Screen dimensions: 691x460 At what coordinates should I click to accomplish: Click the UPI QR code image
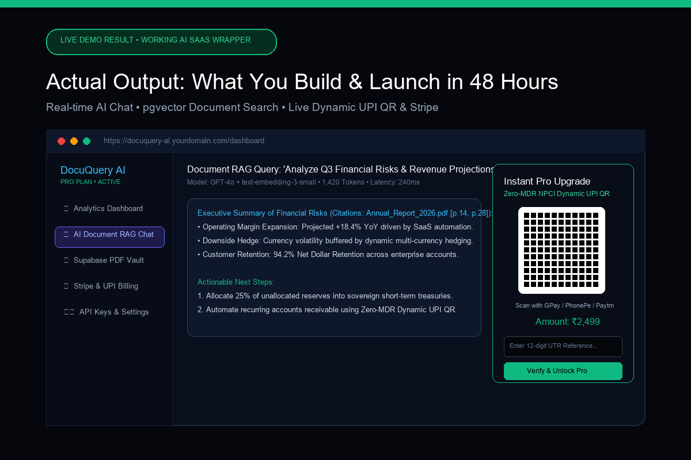(x=561, y=250)
